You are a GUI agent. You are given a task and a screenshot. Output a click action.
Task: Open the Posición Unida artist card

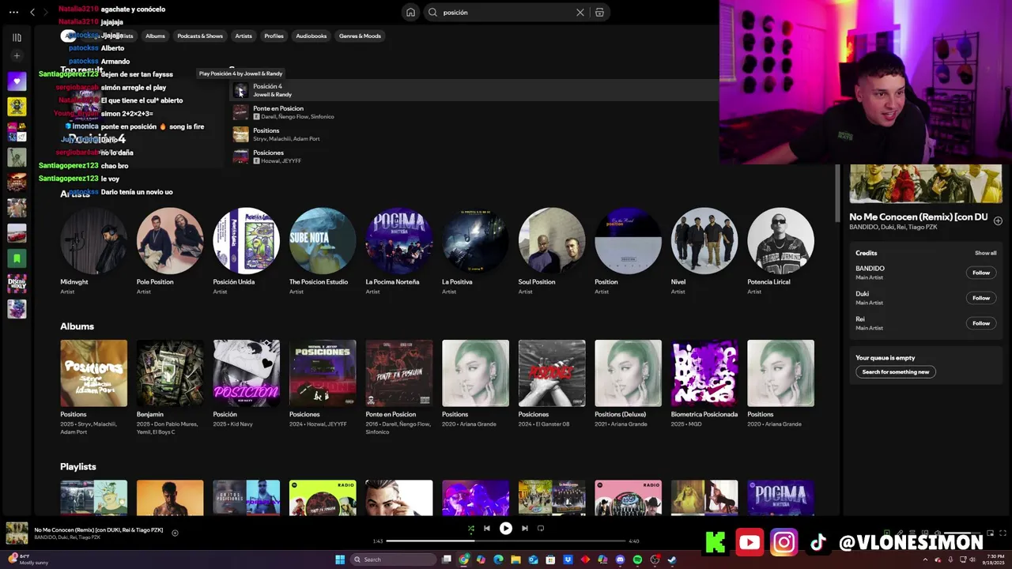[x=246, y=251]
